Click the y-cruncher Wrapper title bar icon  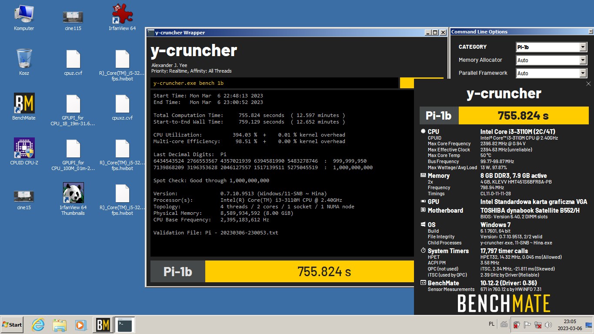(150, 33)
